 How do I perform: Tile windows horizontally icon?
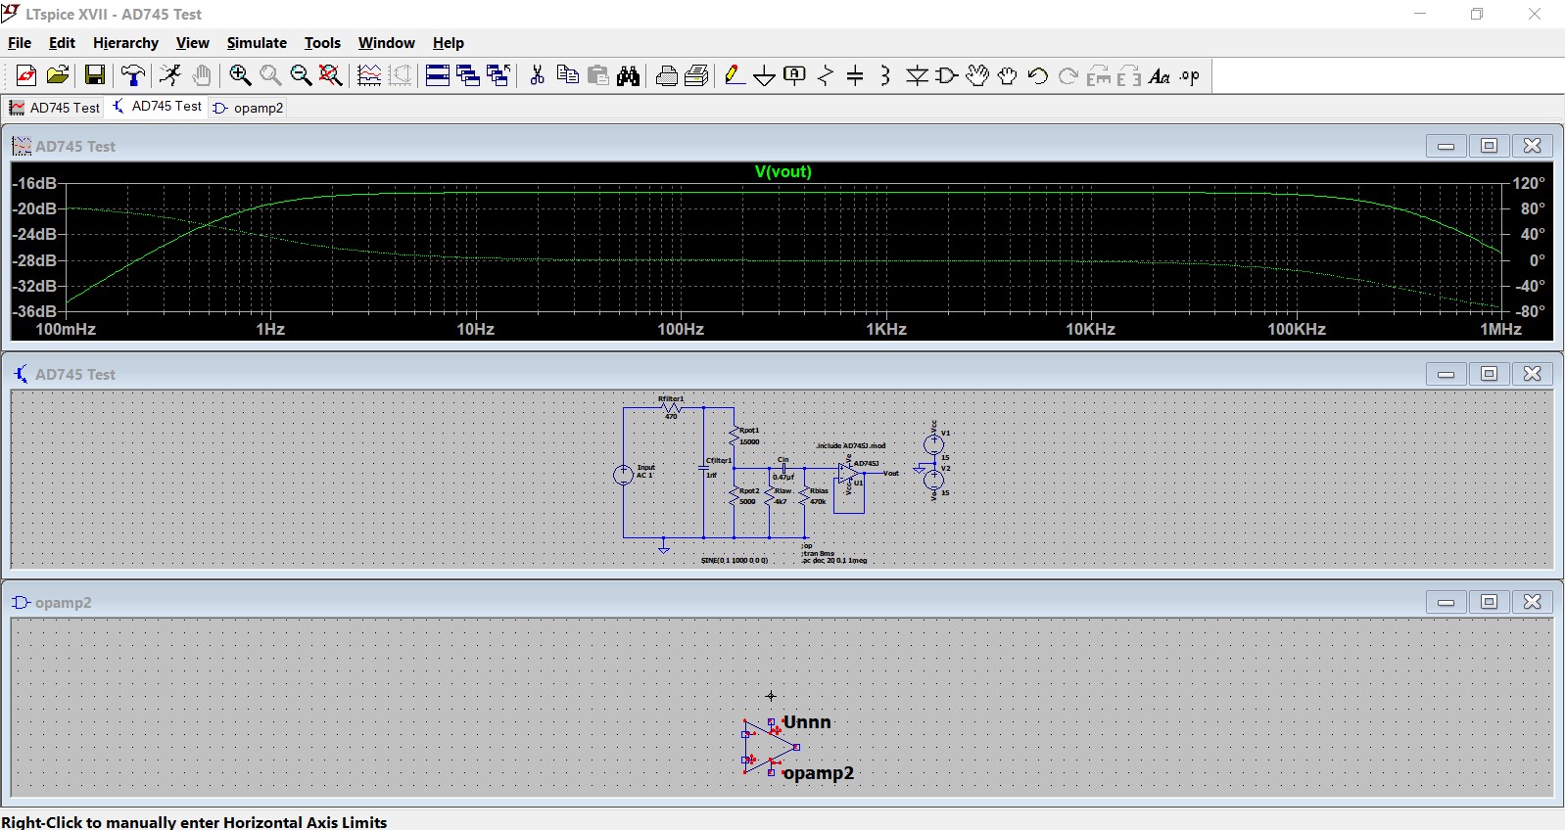(438, 75)
